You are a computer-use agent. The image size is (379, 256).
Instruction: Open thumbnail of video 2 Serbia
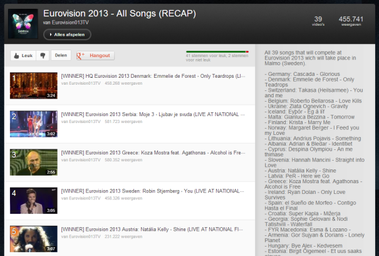(x=34, y=124)
